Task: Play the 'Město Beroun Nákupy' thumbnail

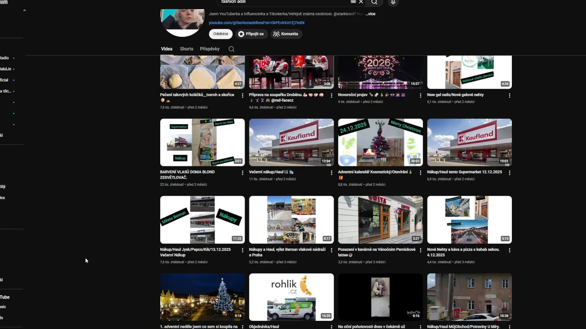Action: [x=202, y=220]
